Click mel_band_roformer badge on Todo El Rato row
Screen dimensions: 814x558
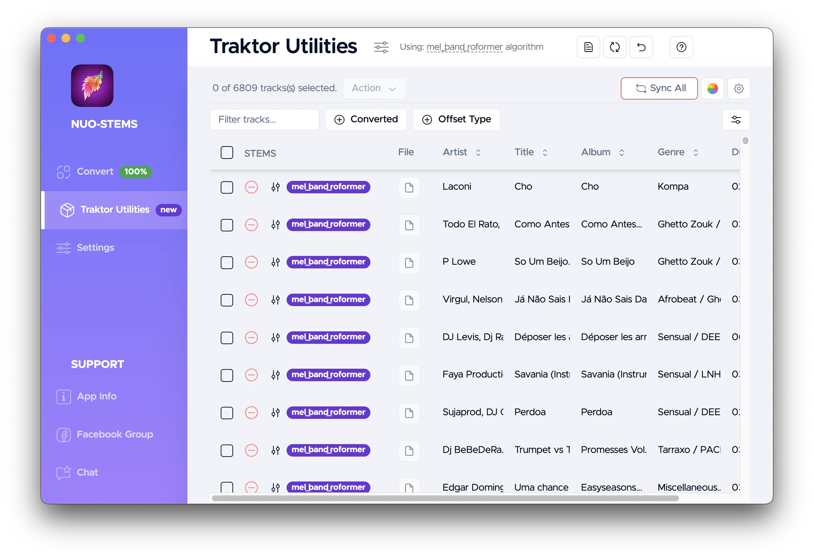[x=328, y=224]
